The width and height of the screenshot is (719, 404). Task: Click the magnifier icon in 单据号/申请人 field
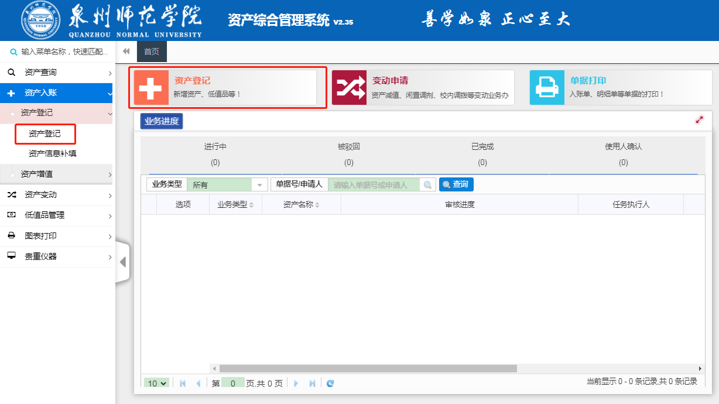[x=429, y=185]
